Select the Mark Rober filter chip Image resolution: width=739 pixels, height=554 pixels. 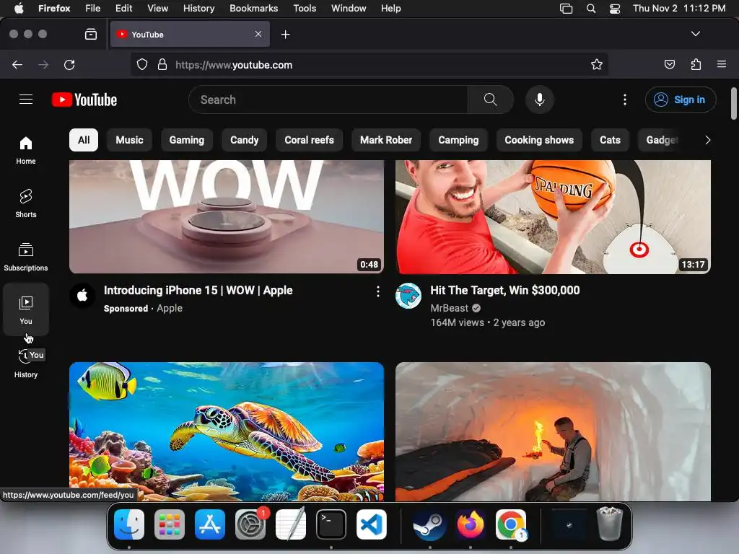tap(386, 140)
